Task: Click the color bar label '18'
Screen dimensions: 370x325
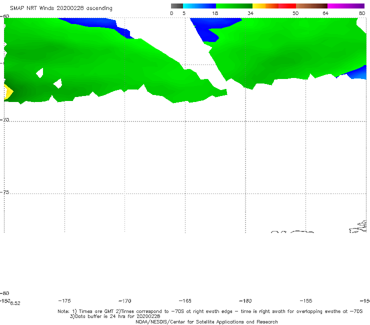Action: click(215, 13)
